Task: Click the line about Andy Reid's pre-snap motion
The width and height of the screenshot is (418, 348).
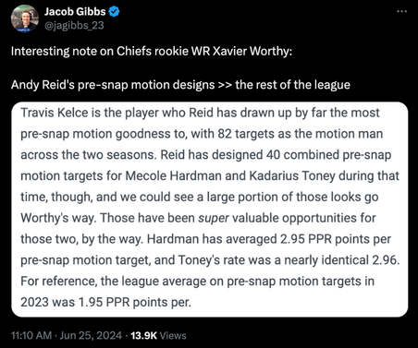Action: click(x=180, y=85)
